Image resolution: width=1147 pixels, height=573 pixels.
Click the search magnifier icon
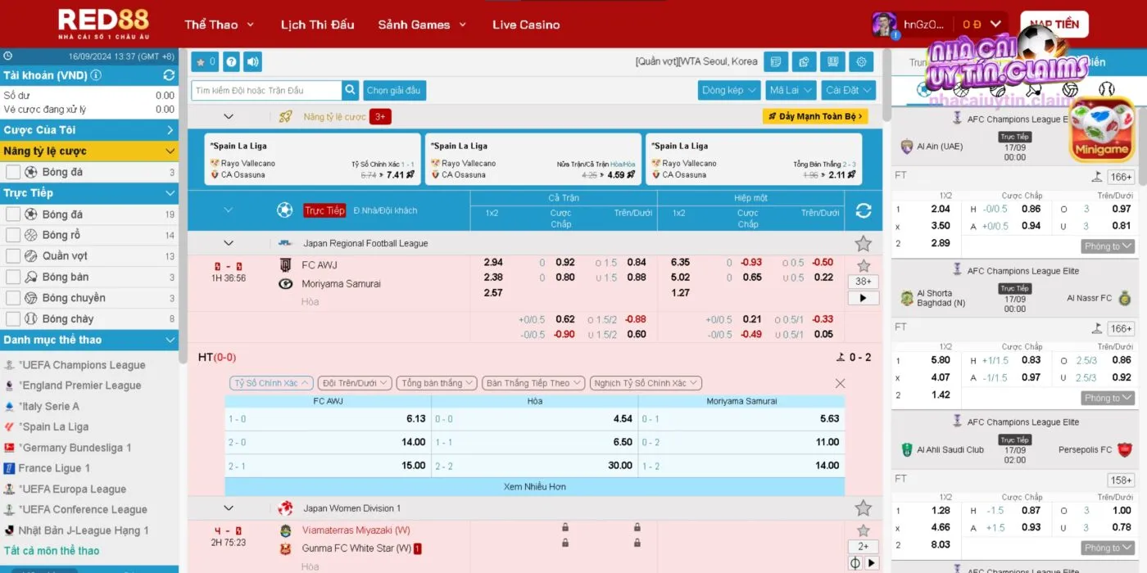pyautogui.click(x=351, y=90)
